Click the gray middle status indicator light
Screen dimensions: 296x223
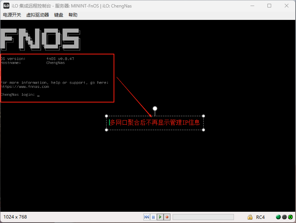coord(284,217)
